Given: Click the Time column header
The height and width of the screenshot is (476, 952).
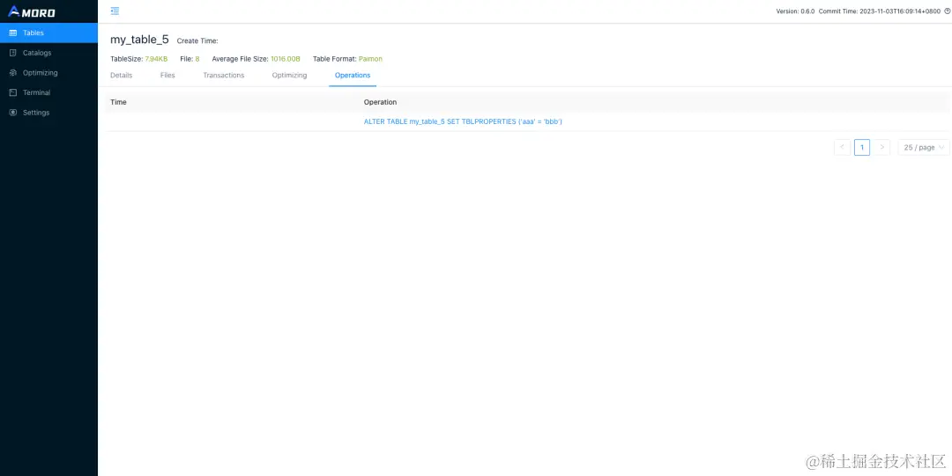Looking at the screenshot, I should pyautogui.click(x=118, y=102).
